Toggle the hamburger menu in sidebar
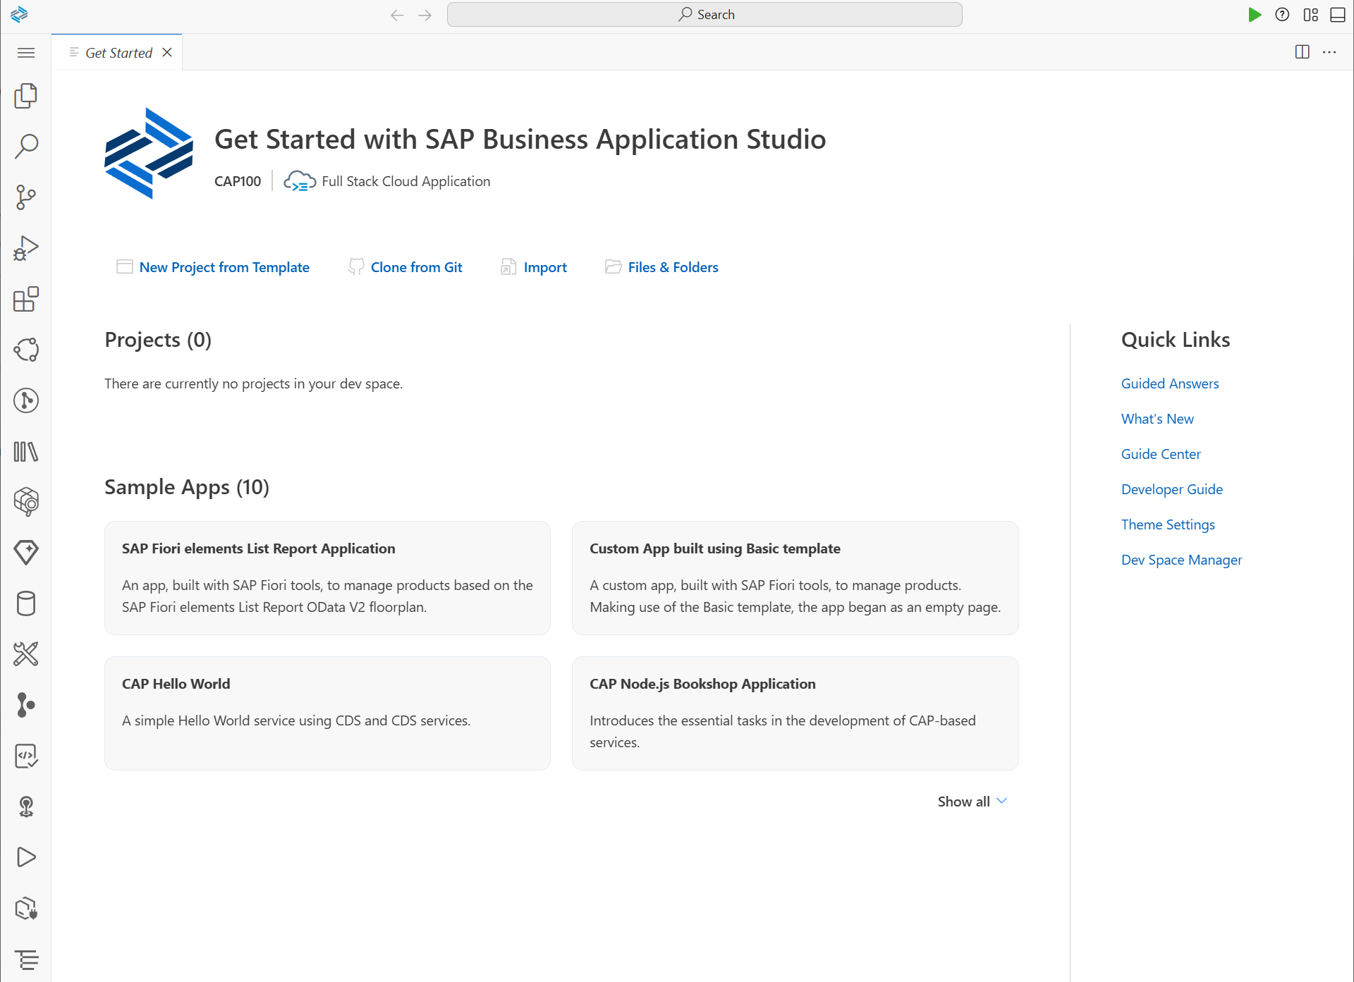Viewport: 1354px width, 982px height. tap(26, 53)
